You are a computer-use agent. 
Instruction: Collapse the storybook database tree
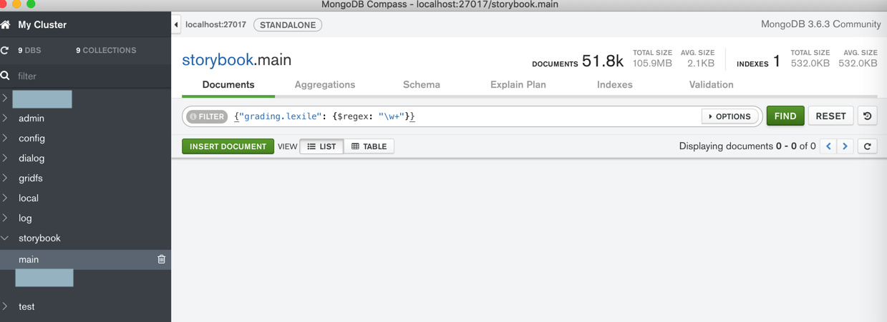[x=5, y=238]
